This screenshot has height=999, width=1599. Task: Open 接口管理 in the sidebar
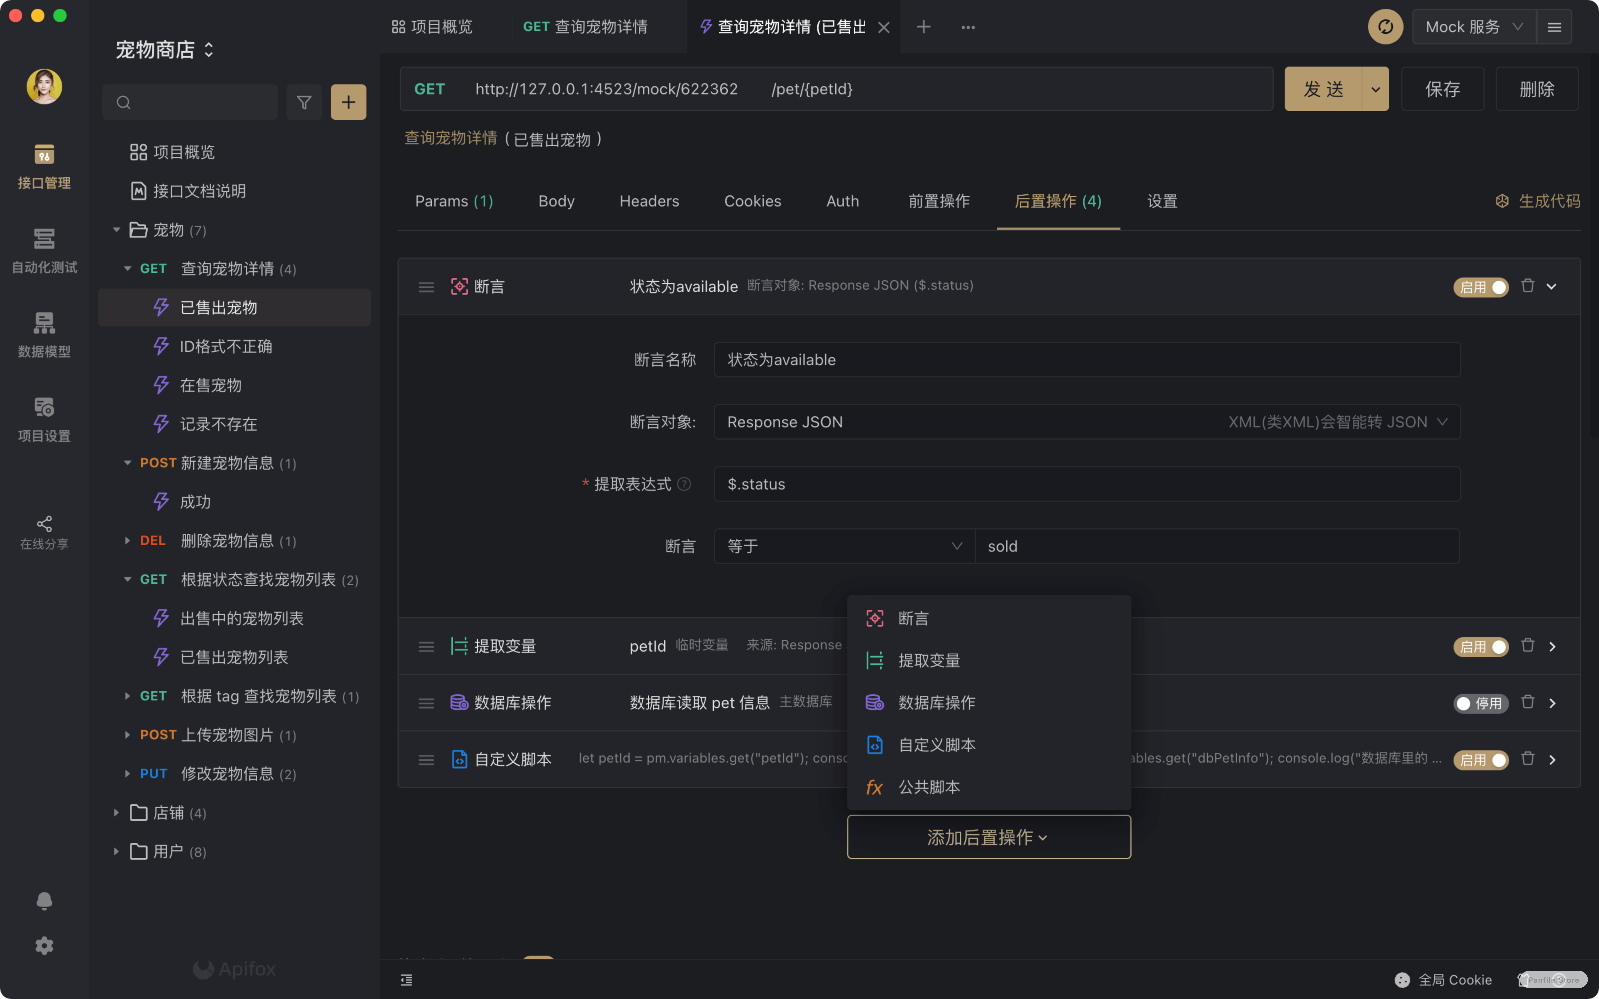point(44,167)
